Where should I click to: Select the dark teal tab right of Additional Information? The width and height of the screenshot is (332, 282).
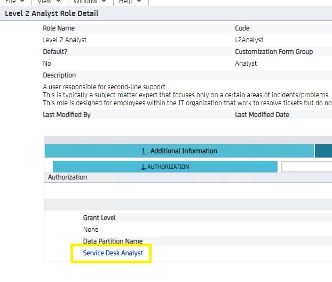coord(323,151)
